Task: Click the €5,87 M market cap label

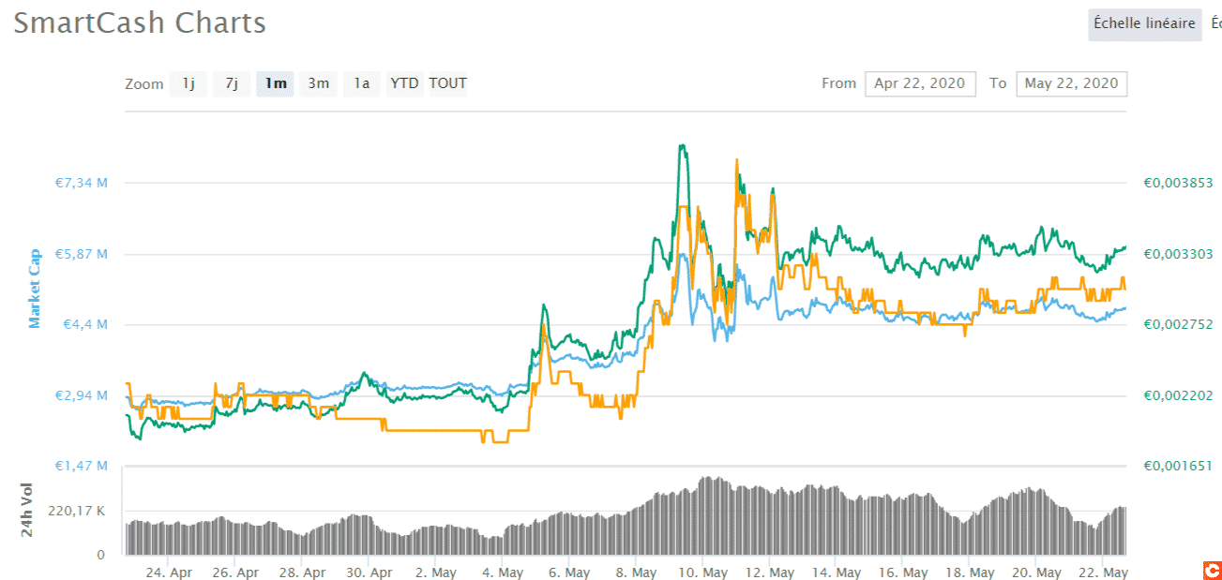Action: tap(82, 254)
